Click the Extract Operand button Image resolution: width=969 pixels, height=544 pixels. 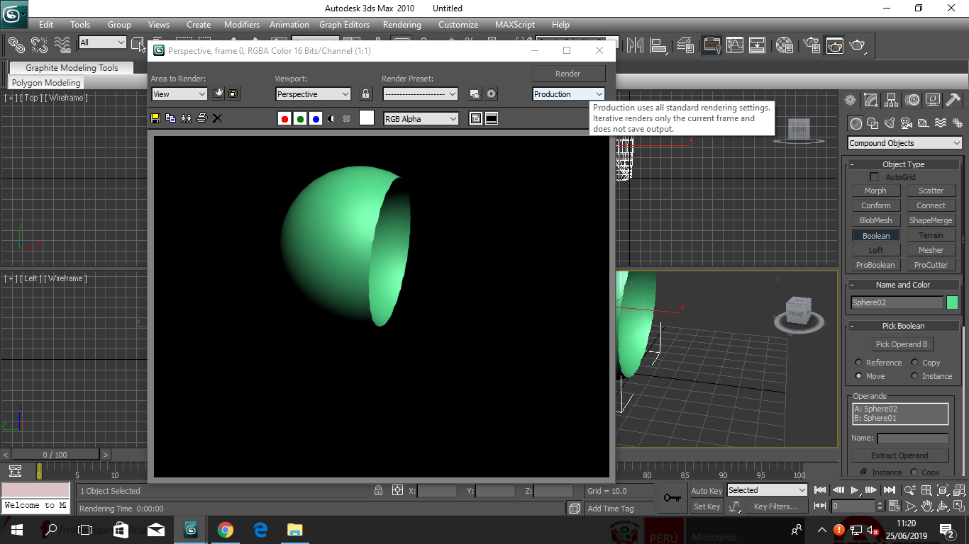pyautogui.click(x=900, y=455)
